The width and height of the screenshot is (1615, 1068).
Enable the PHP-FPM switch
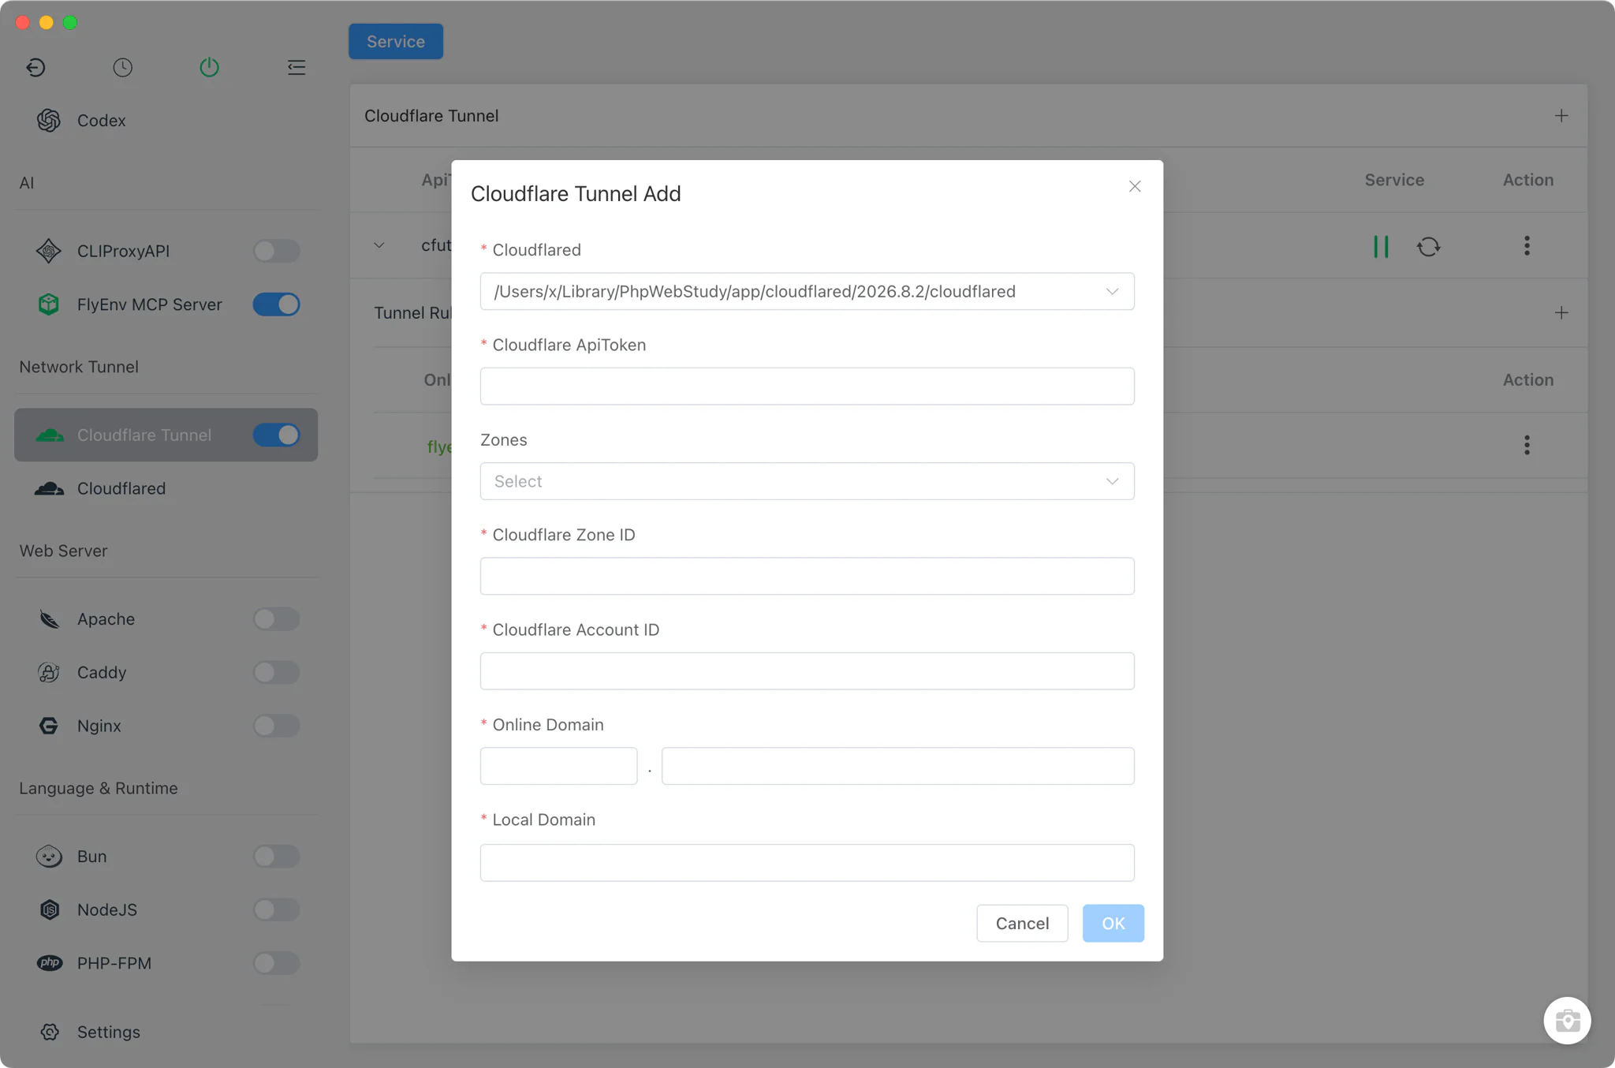[x=276, y=963]
